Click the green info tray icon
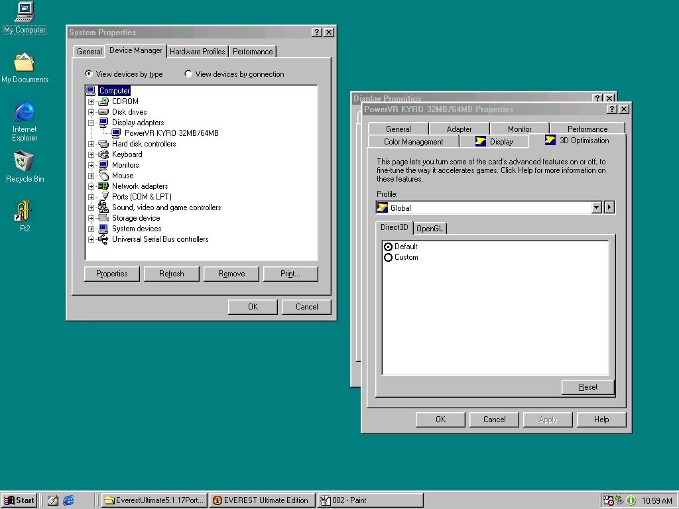The image size is (679, 509). pyautogui.click(x=631, y=500)
